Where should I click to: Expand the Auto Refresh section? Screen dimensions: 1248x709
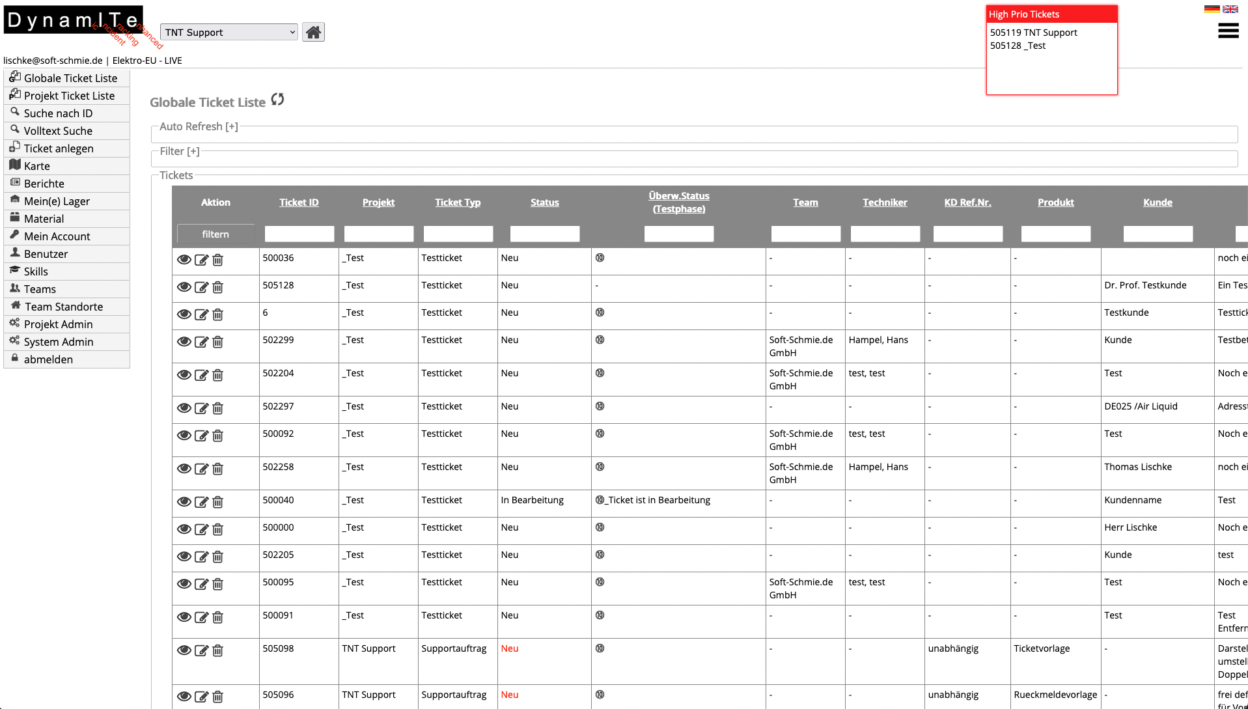199,127
